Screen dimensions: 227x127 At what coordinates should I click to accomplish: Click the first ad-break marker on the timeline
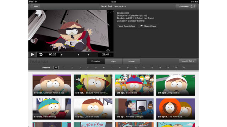pyautogui.click(x=62, y=55)
